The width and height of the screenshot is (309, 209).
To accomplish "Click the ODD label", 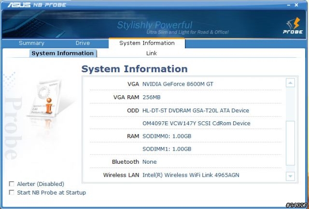I will coord(133,110).
